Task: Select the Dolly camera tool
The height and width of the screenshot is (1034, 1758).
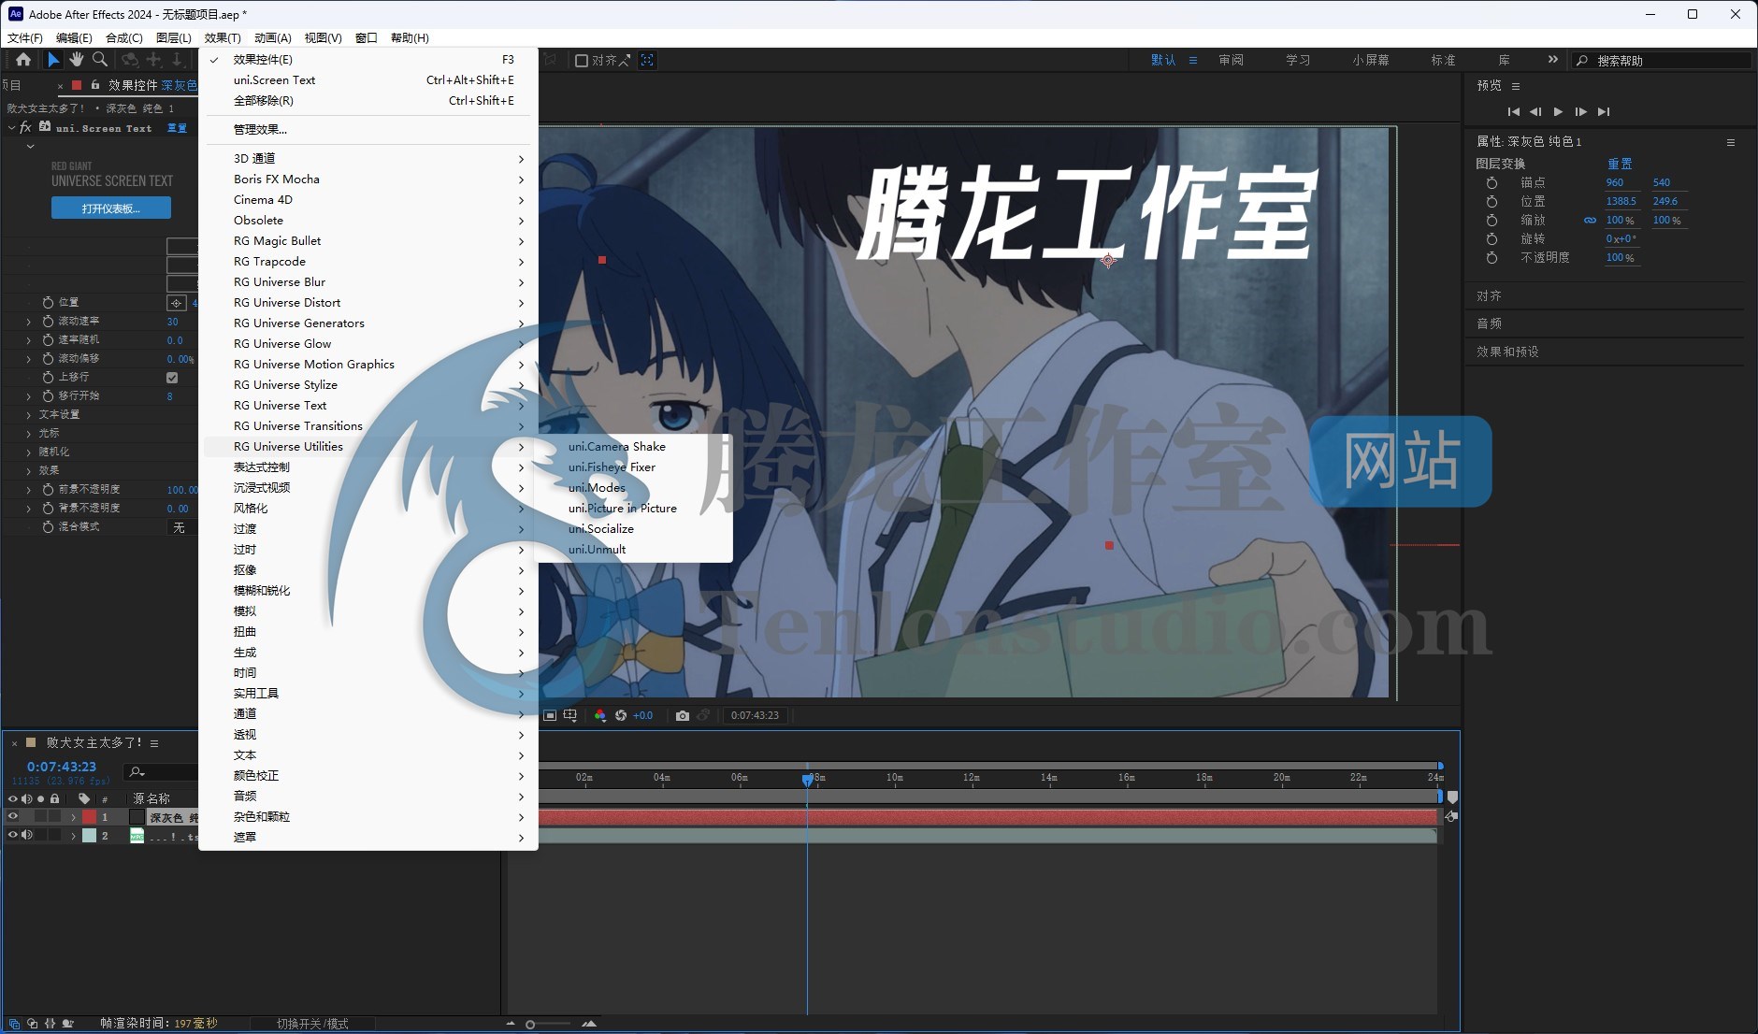Action: [176, 60]
